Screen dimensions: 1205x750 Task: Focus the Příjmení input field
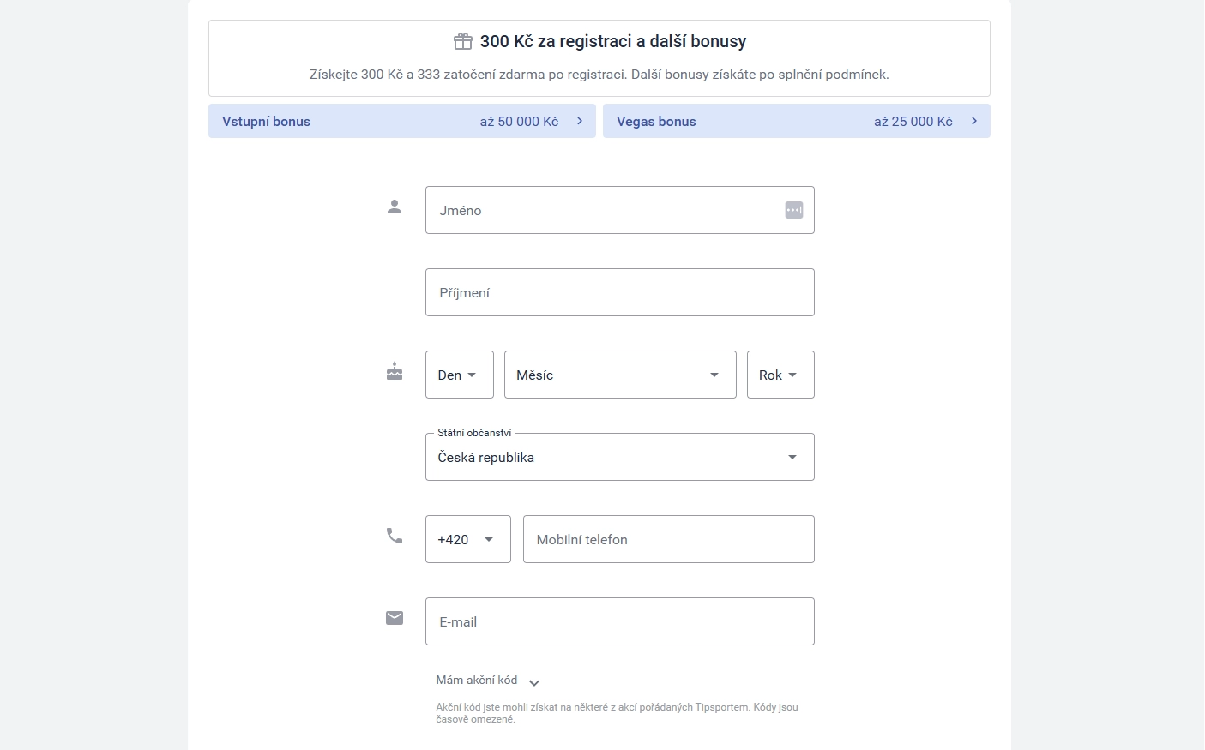click(x=620, y=292)
